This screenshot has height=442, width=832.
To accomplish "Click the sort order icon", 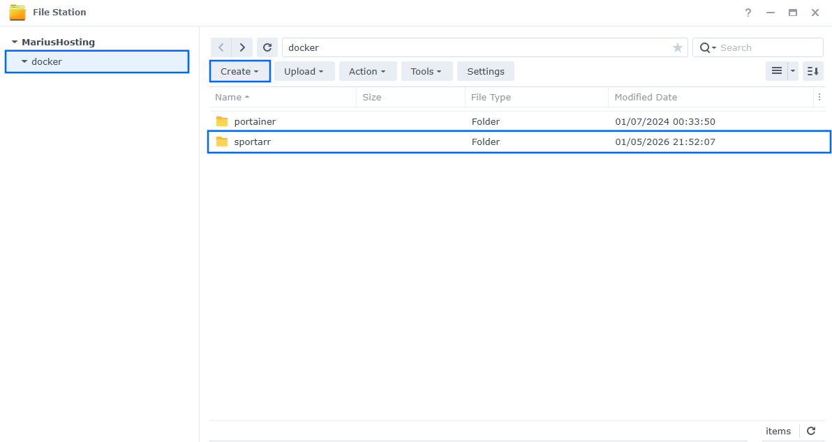I will pos(812,70).
